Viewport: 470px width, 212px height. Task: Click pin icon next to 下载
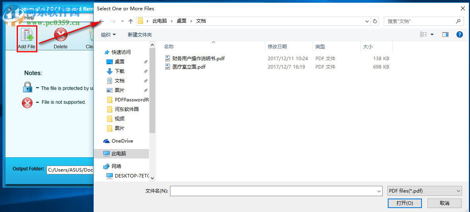[x=145, y=71]
